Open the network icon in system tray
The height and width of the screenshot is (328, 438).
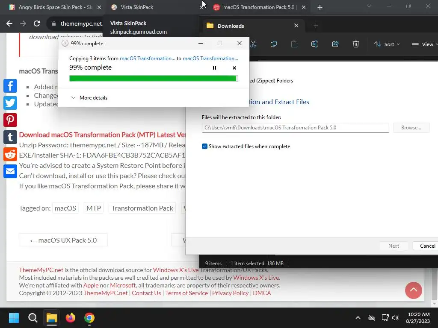click(x=385, y=318)
